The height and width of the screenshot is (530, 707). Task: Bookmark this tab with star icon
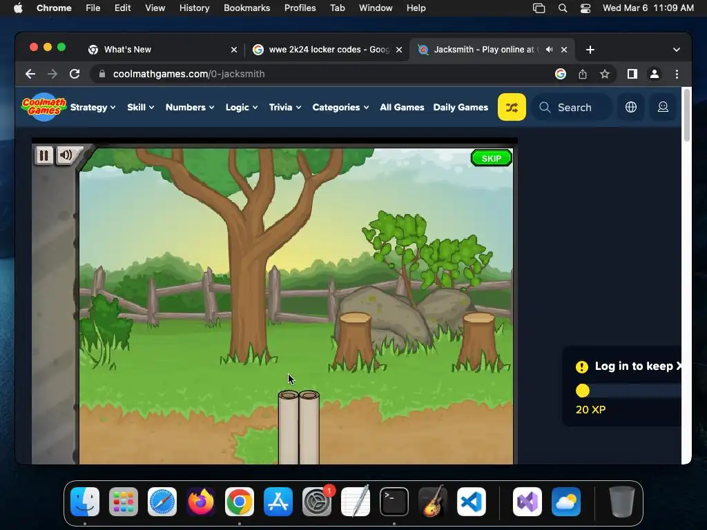(605, 74)
